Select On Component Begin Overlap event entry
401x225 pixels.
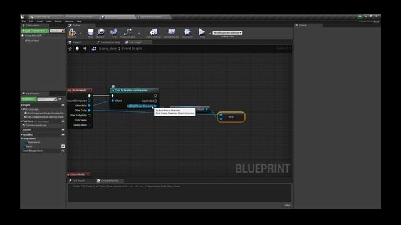44,113
